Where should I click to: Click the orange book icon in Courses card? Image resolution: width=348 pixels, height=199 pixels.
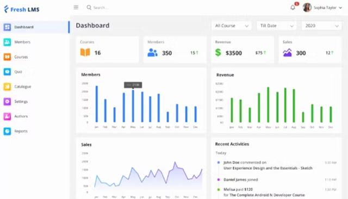[85, 53]
